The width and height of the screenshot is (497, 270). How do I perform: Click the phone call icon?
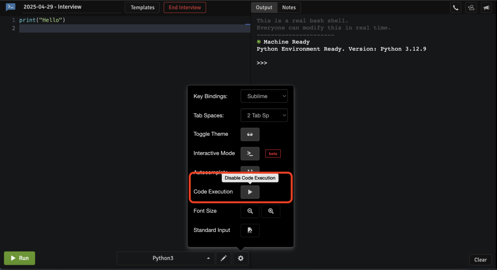[x=456, y=7]
